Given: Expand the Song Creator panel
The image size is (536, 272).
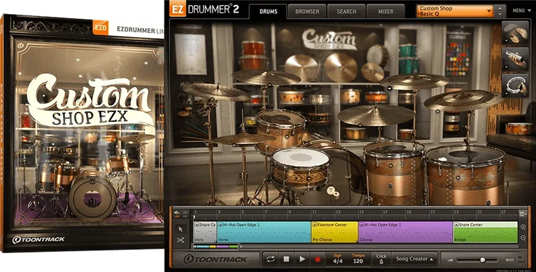Looking at the screenshot, I should [x=414, y=259].
